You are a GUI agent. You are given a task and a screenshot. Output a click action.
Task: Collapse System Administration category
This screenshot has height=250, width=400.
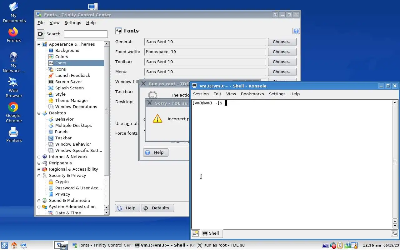tap(39, 207)
